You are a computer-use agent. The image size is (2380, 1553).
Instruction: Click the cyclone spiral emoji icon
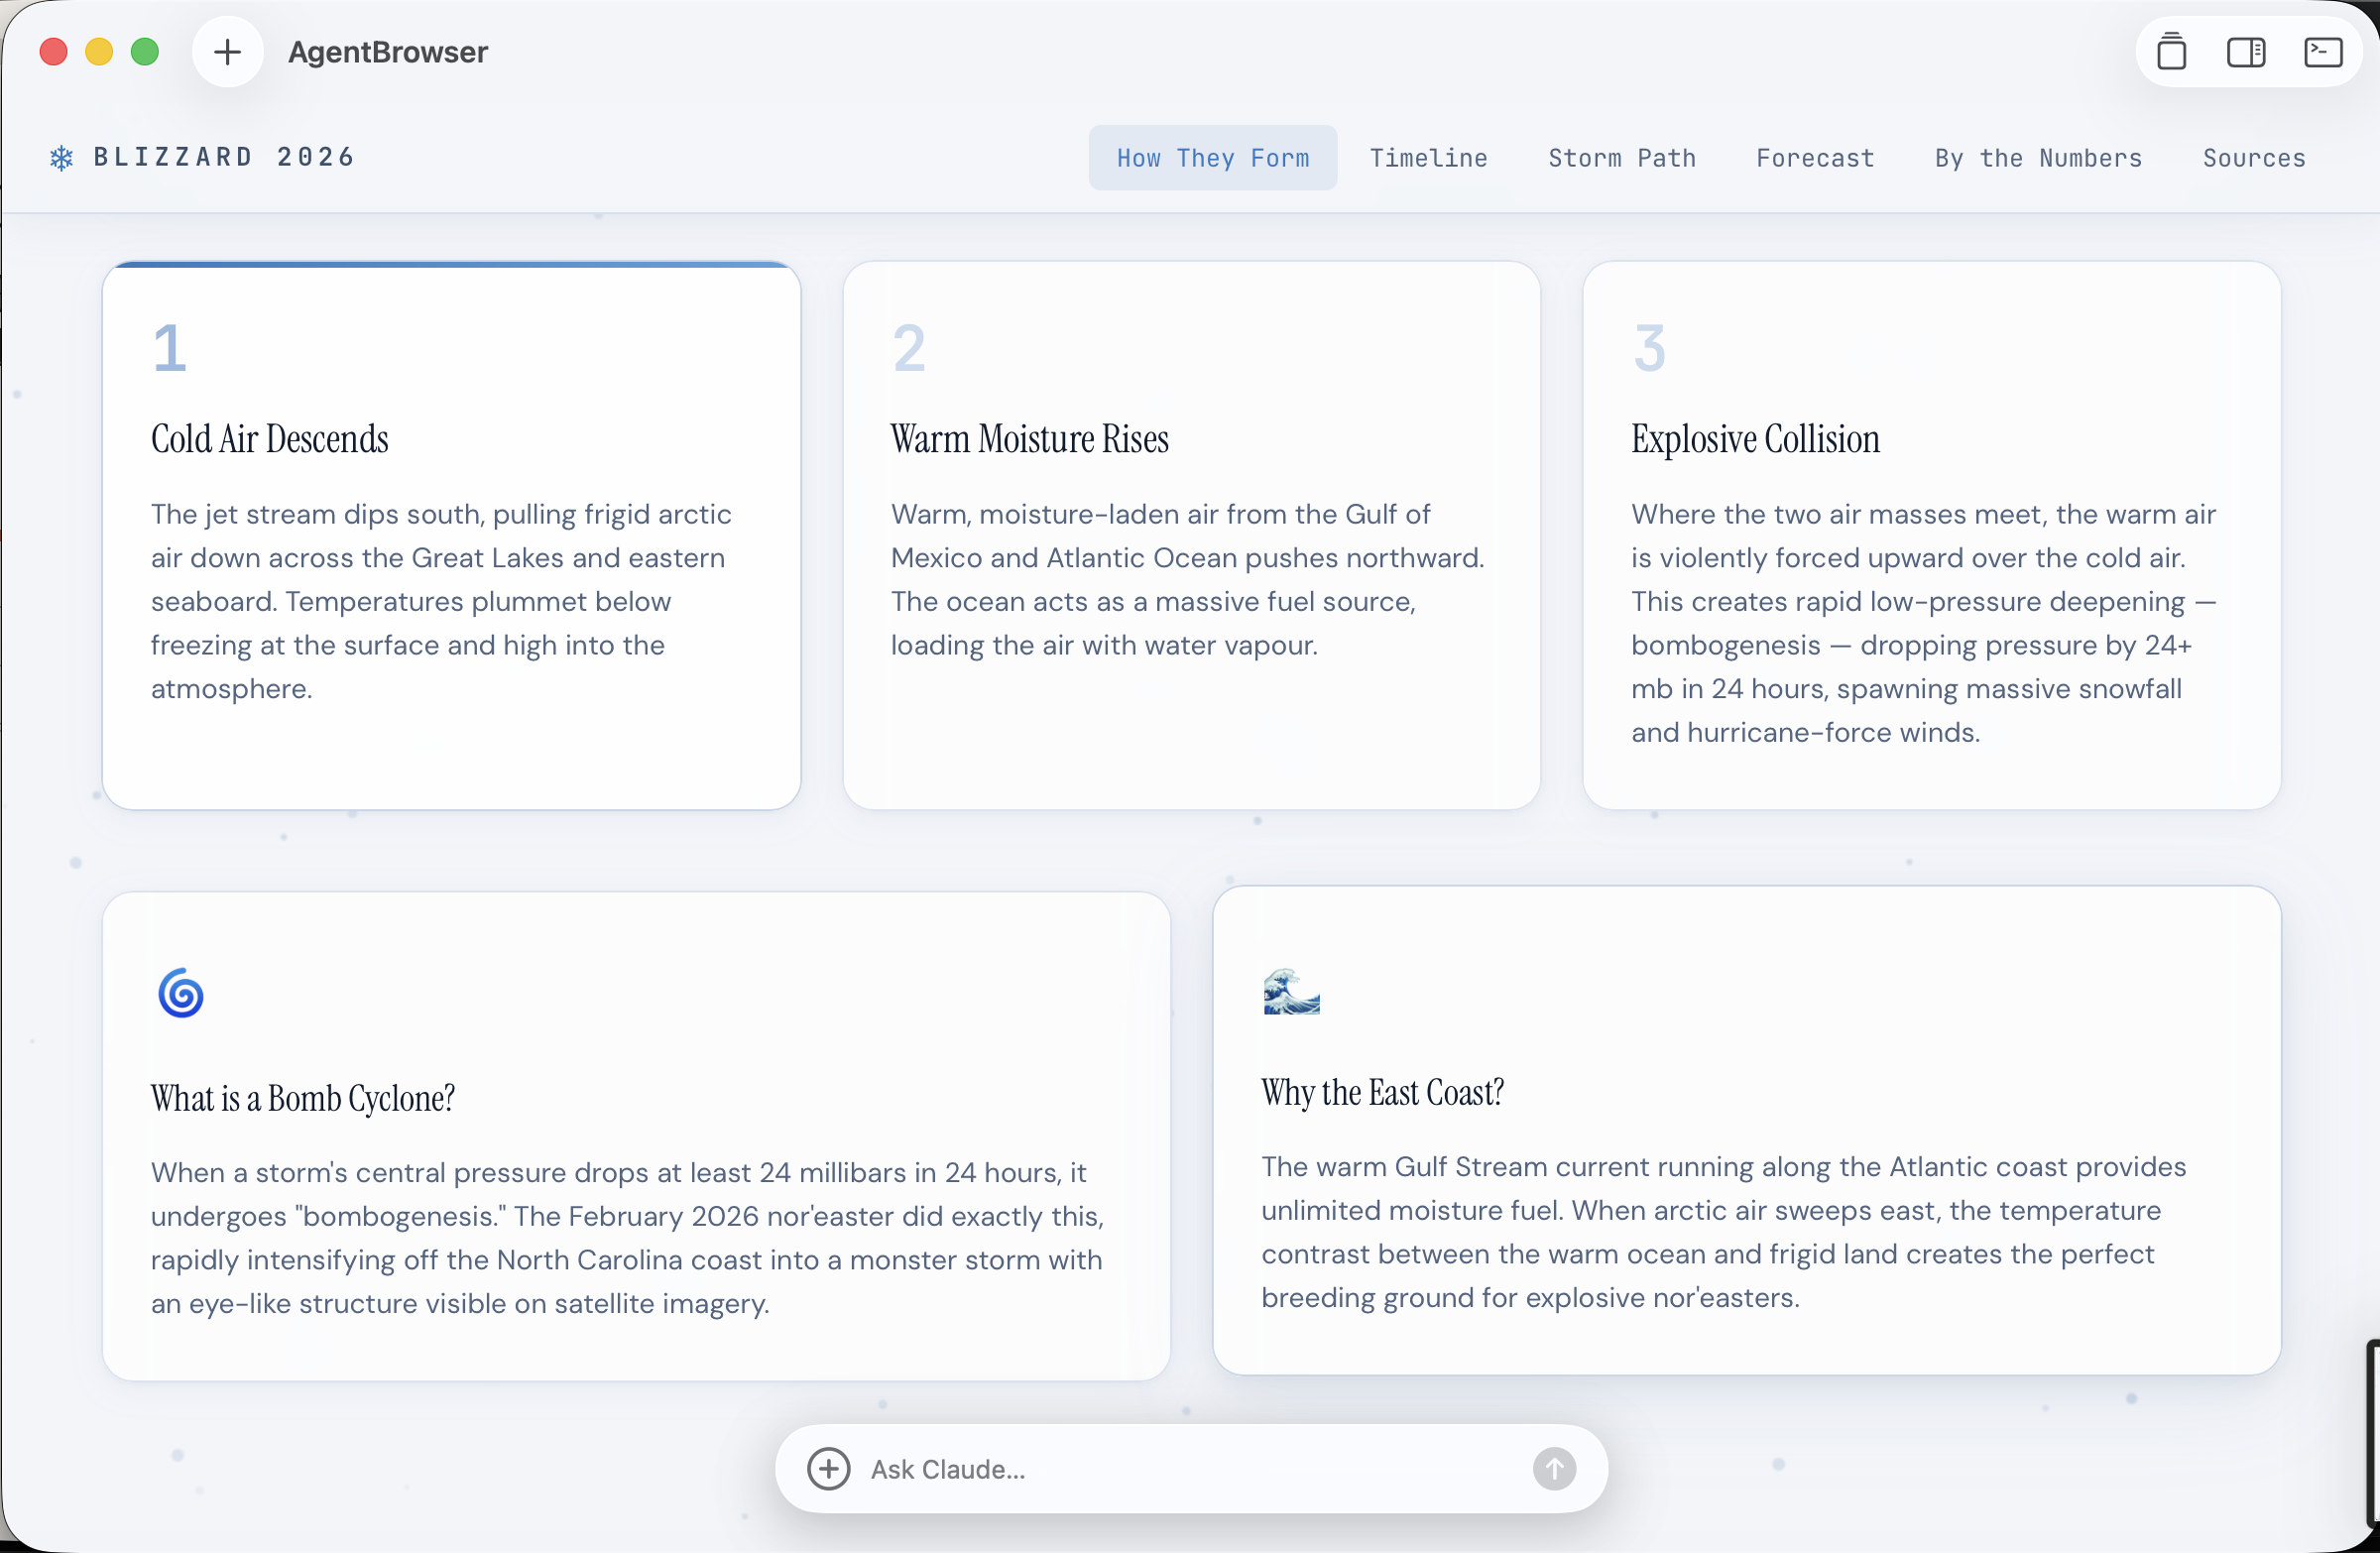[x=181, y=993]
